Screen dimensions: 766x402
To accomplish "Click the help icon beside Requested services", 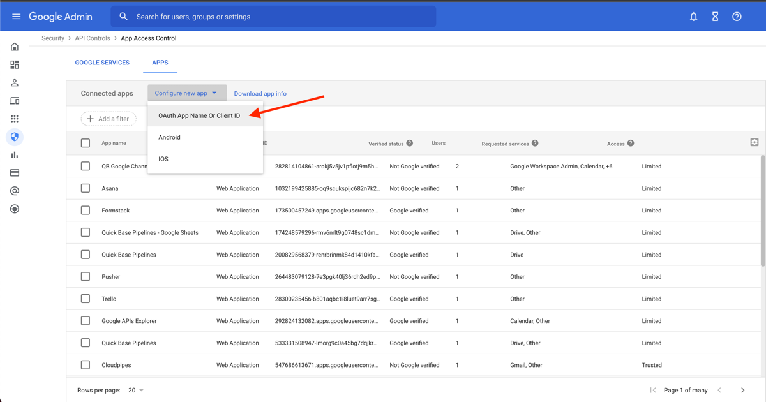I will [x=535, y=144].
